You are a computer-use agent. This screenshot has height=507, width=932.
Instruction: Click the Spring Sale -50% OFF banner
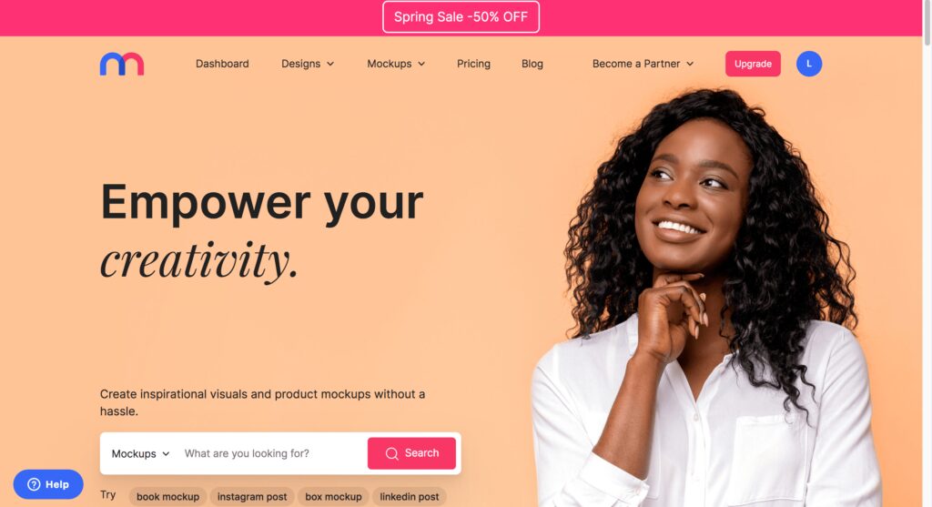coord(461,16)
